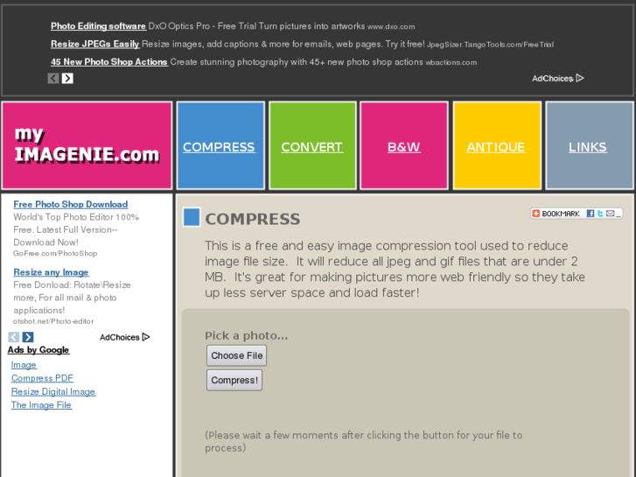Click the red plus Bookmark icon
The height and width of the screenshot is (477, 636).
pyautogui.click(x=535, y=214)
